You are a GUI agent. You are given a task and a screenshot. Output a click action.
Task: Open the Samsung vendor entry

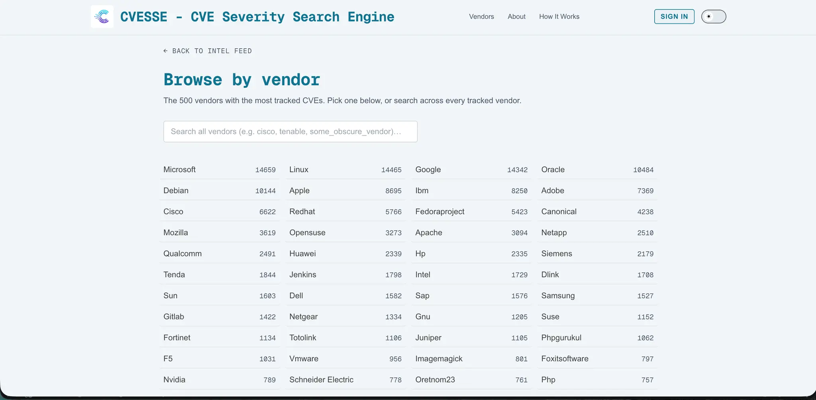coord(597,296)
